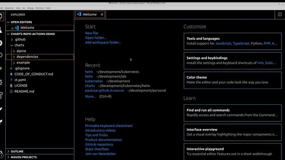This screenshot has width=285, height=160.
Task: Click the Tools and languages card
Action: (232, 41)
